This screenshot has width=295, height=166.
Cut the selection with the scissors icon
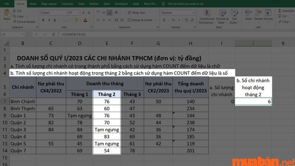coord(14,11)
